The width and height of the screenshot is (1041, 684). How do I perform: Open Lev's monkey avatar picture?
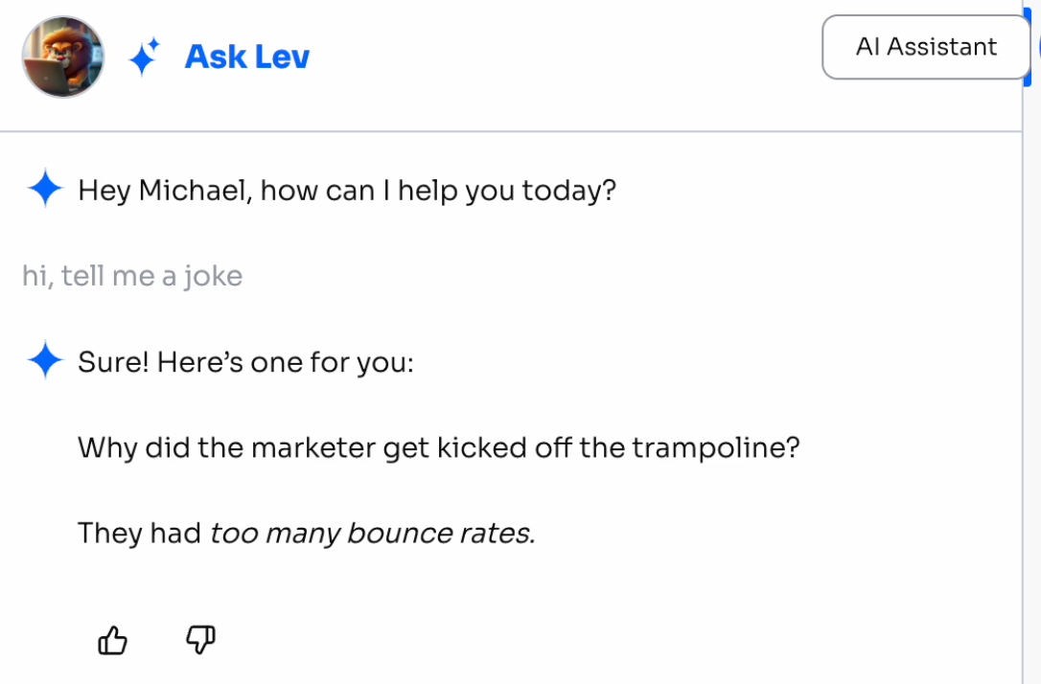click(x=63, y=57)
